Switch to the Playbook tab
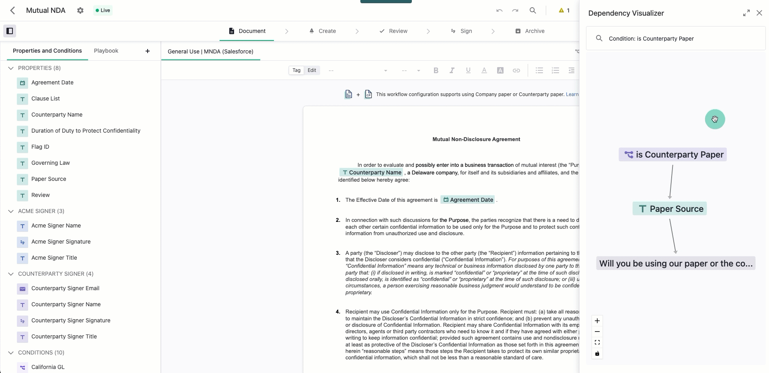 click(106, 51)
